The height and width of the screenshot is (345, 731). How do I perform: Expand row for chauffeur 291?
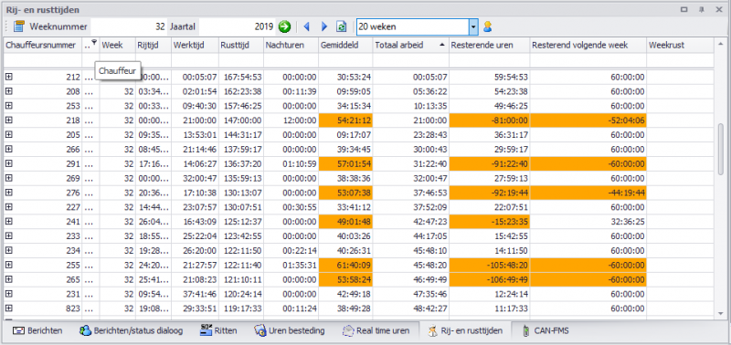click(x=8, y=163)
